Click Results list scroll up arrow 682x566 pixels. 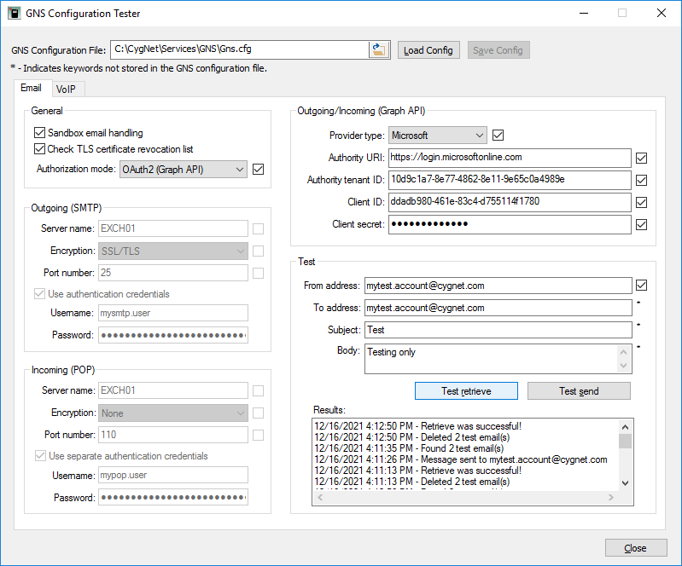click(x=626, y=427)
